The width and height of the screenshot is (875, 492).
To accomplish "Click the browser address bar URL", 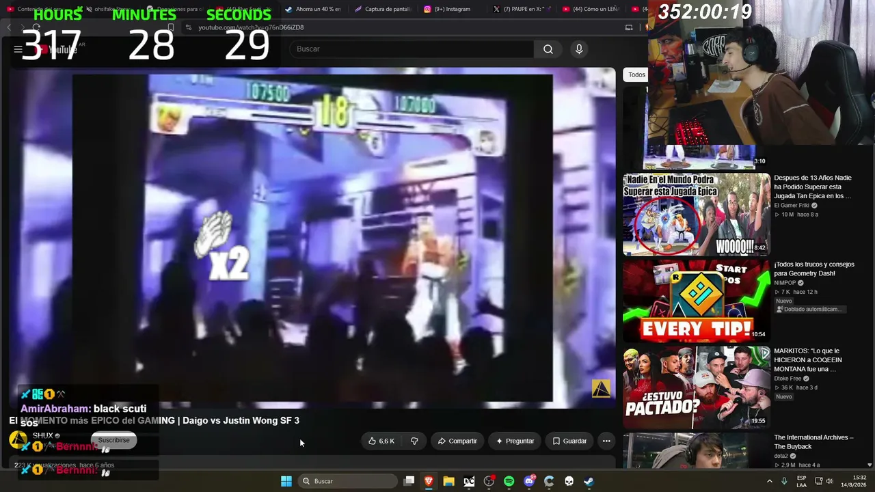I will click(x=251, y=27).
